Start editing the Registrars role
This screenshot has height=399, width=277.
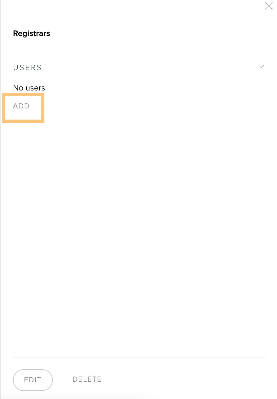33,380
